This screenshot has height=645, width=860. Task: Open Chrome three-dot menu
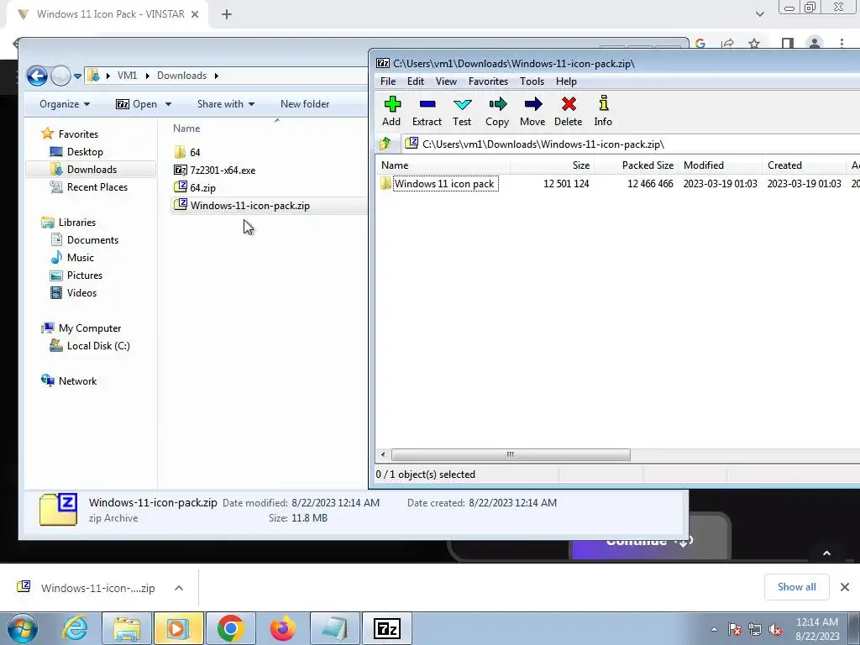842,44
